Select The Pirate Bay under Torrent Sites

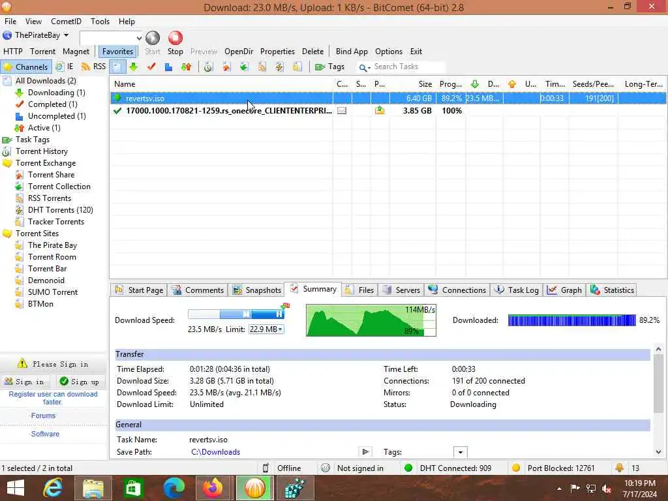(52, 245)
